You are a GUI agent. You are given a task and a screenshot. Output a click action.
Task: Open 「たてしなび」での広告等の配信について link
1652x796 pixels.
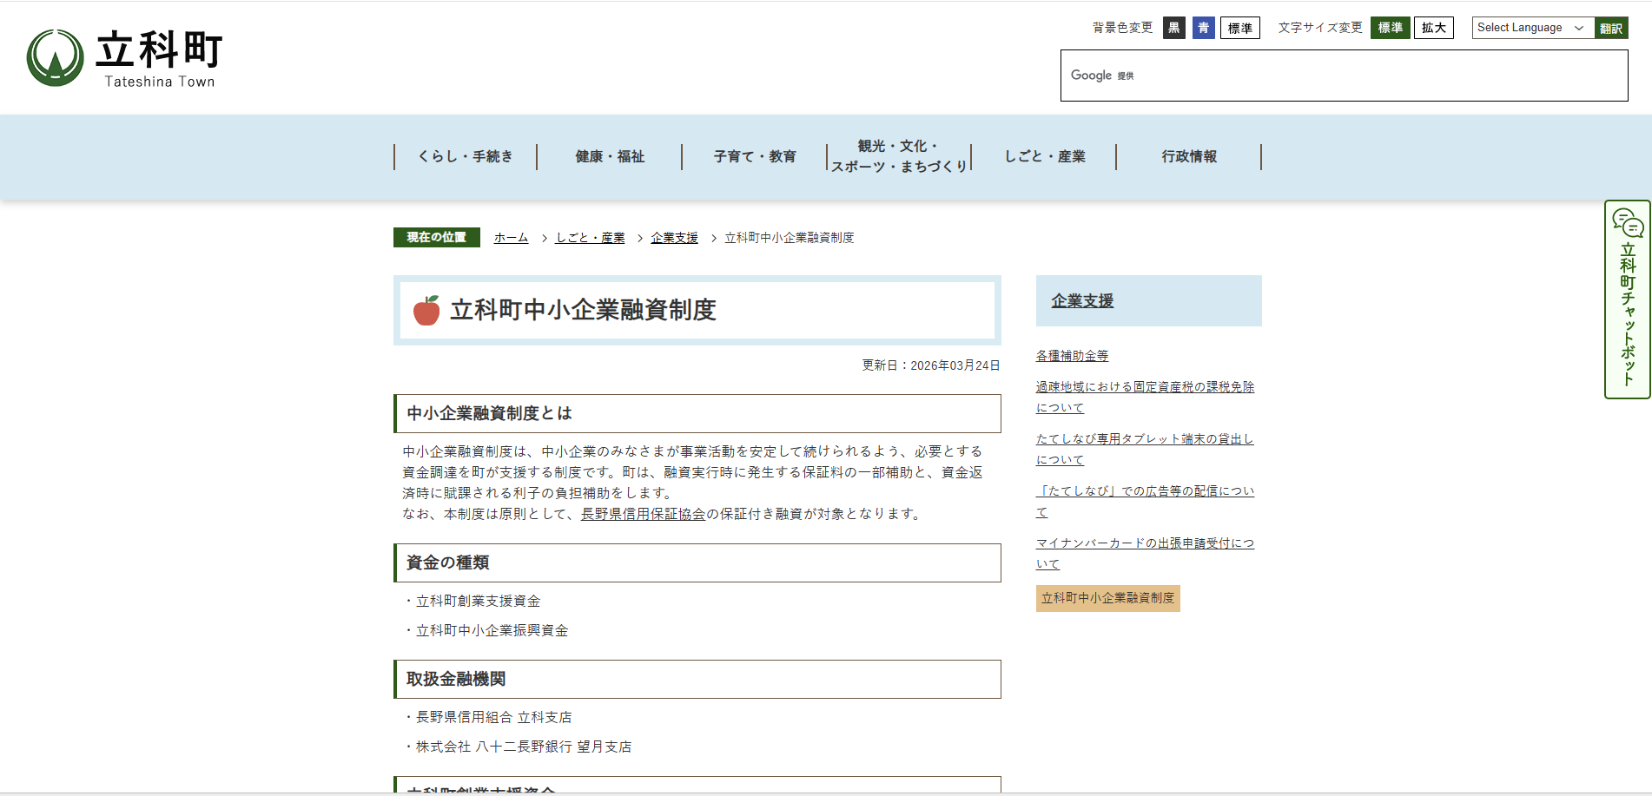click(1145, 501)
